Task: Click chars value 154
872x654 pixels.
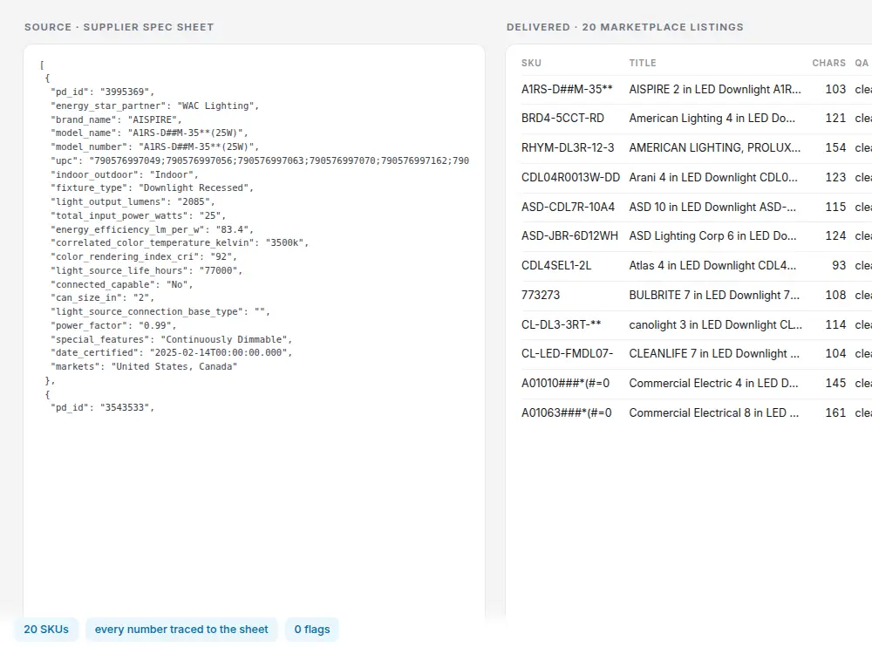Action: pos(835,147)
